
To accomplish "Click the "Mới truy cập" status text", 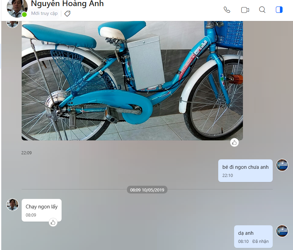I will point(44,14).
